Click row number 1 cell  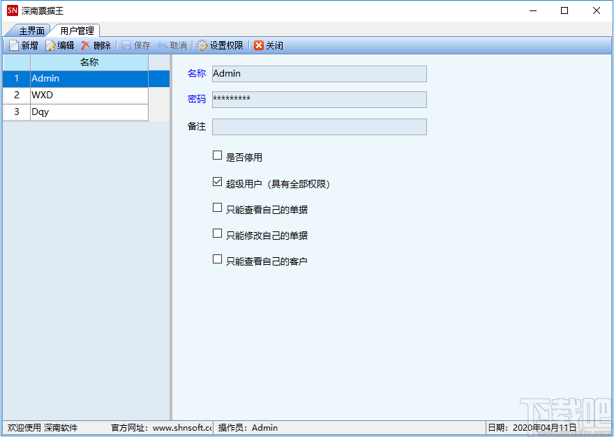pyautogui.click(x=17, y=79)
